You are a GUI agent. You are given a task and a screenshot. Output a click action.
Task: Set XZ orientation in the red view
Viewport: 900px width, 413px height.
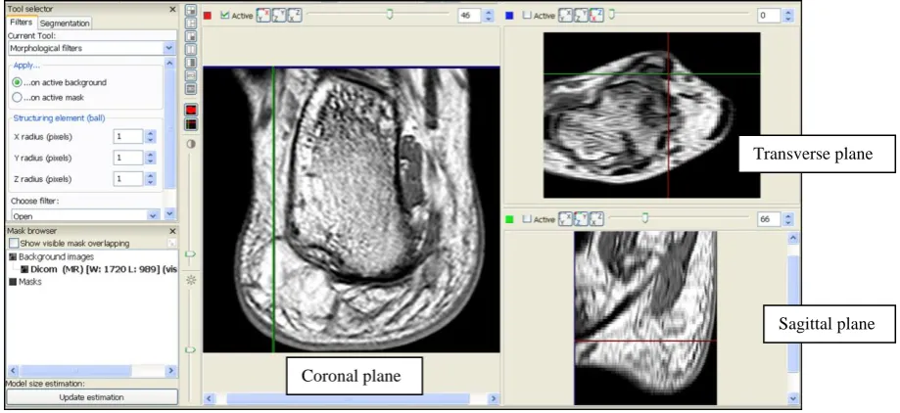295,16
